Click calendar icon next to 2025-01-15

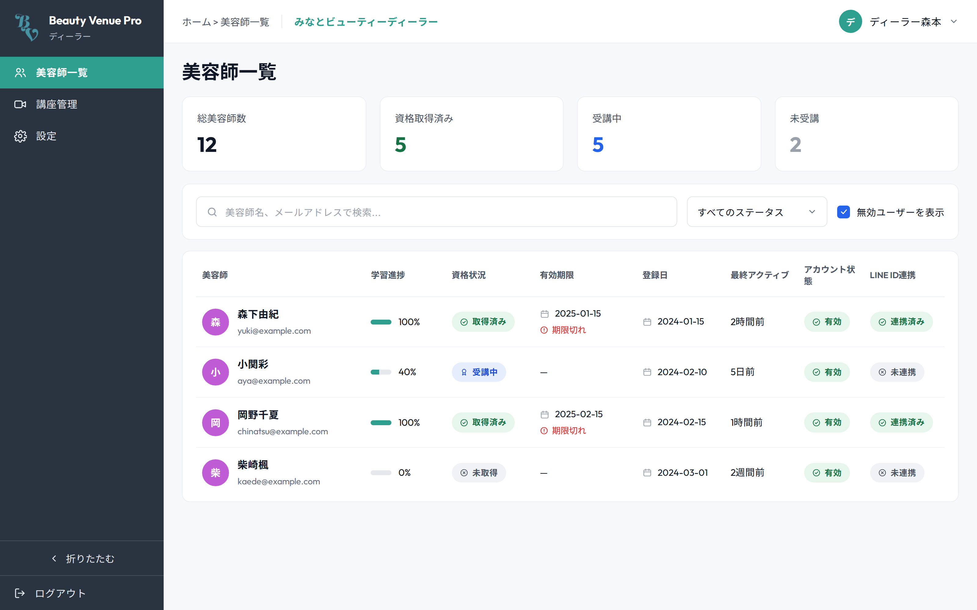pyautogui.click(x=545, y=314)
